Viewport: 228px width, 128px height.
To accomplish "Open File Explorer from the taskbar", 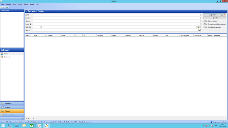I will 24,125.
